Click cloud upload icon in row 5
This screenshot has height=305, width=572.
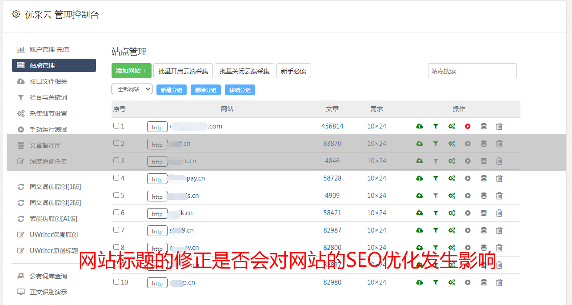click(420, 196)
